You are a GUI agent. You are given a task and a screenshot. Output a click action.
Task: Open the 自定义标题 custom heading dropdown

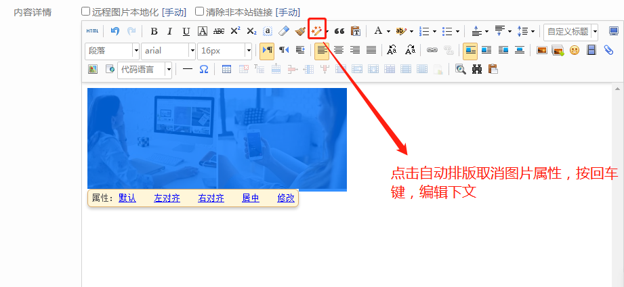(595, 31)
